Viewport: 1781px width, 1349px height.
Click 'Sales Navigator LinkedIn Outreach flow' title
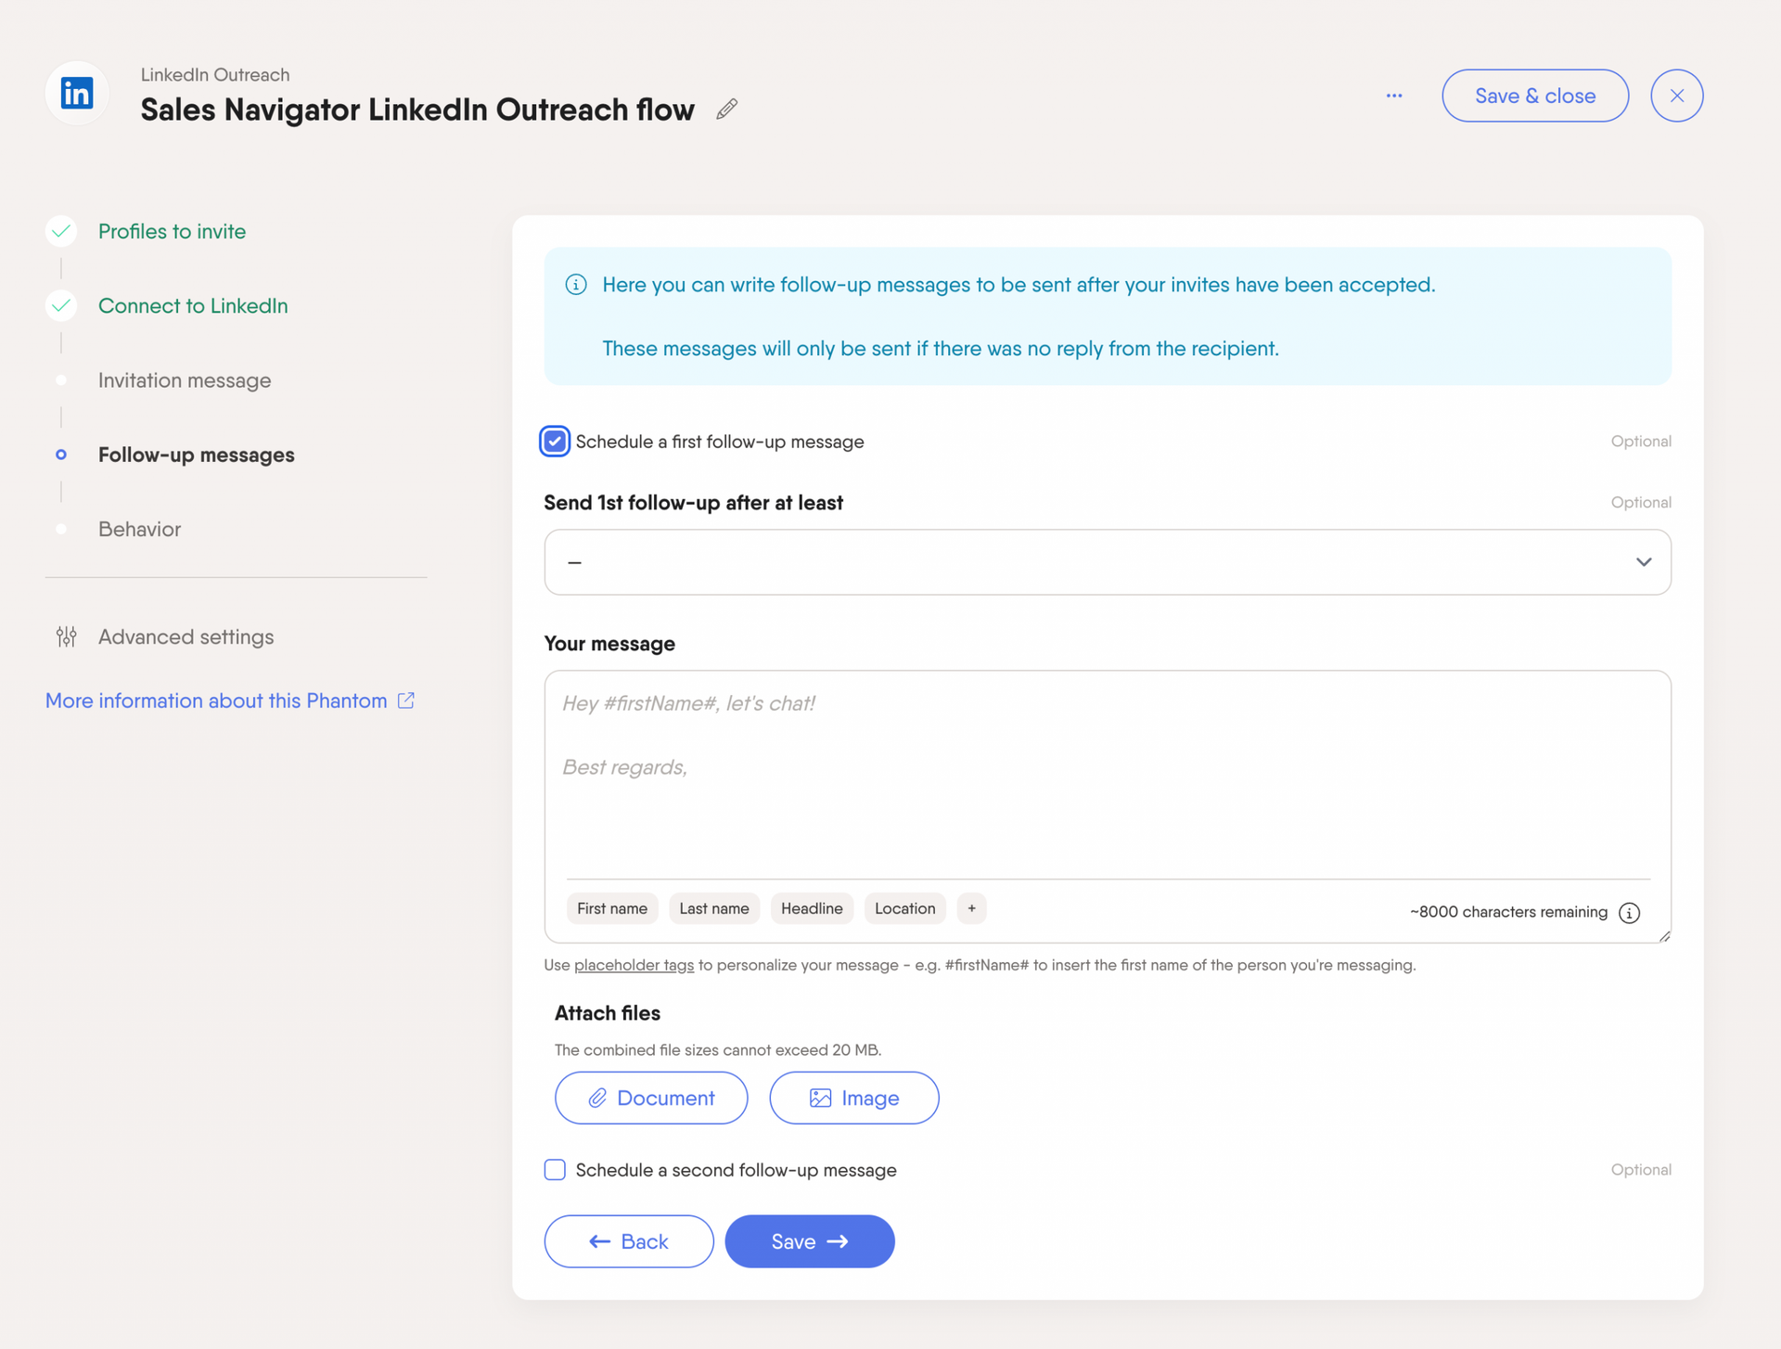[x=417, y=109]
